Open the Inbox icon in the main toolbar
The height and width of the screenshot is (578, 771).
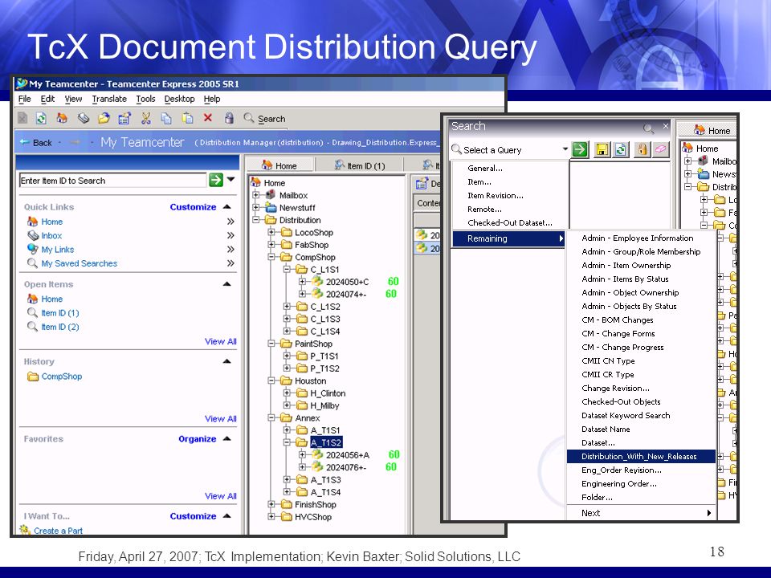84,118
